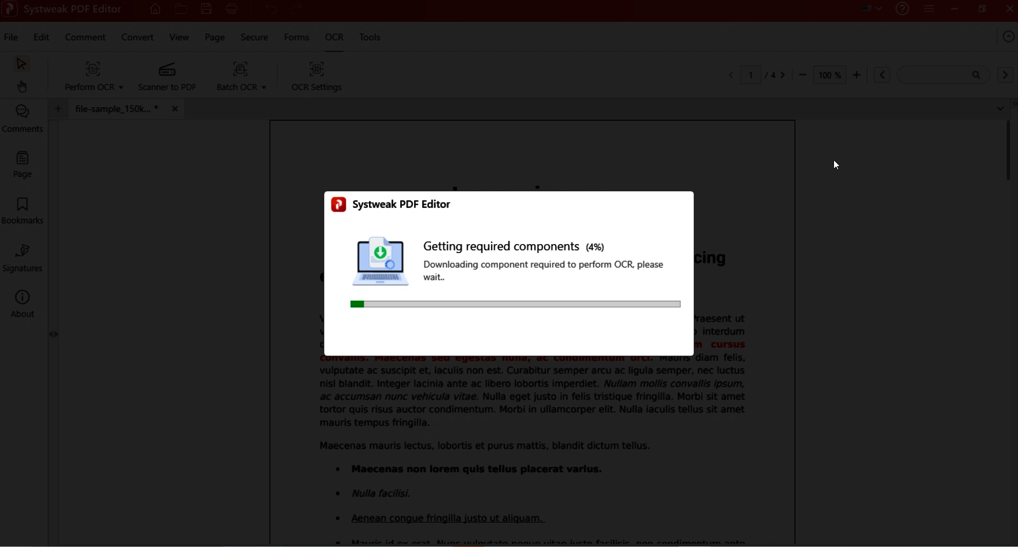1018x547 pixels.
Task: Open the File menu
Action: pyautogui.click(x=11, y=37)
